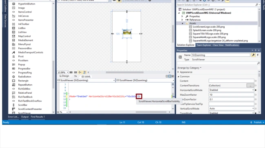Collapse the Assets folder
Screen dimensions: 265x148
(182, 24)
